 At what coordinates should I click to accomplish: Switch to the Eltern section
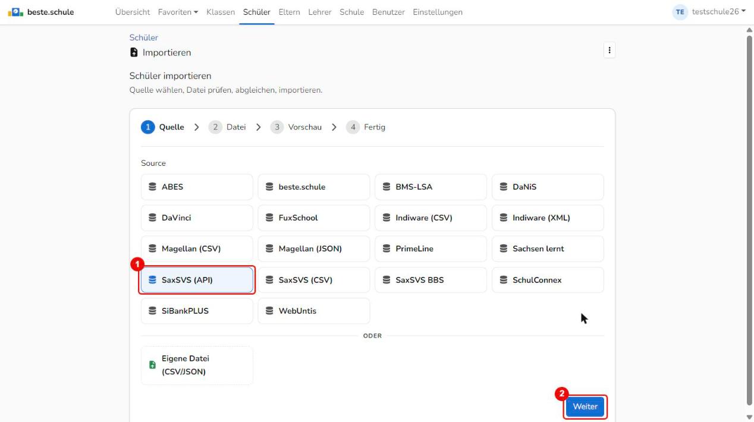click(x=289, y=12)
